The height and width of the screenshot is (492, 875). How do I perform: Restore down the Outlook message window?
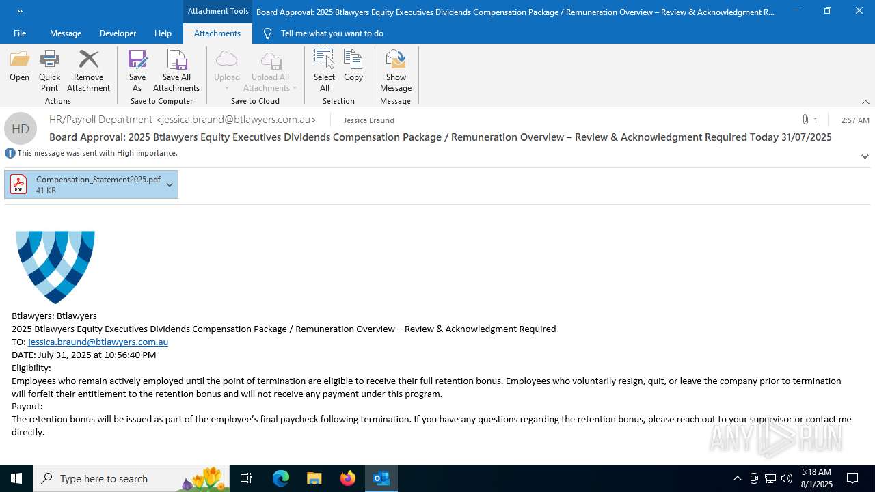click(828, 11)
